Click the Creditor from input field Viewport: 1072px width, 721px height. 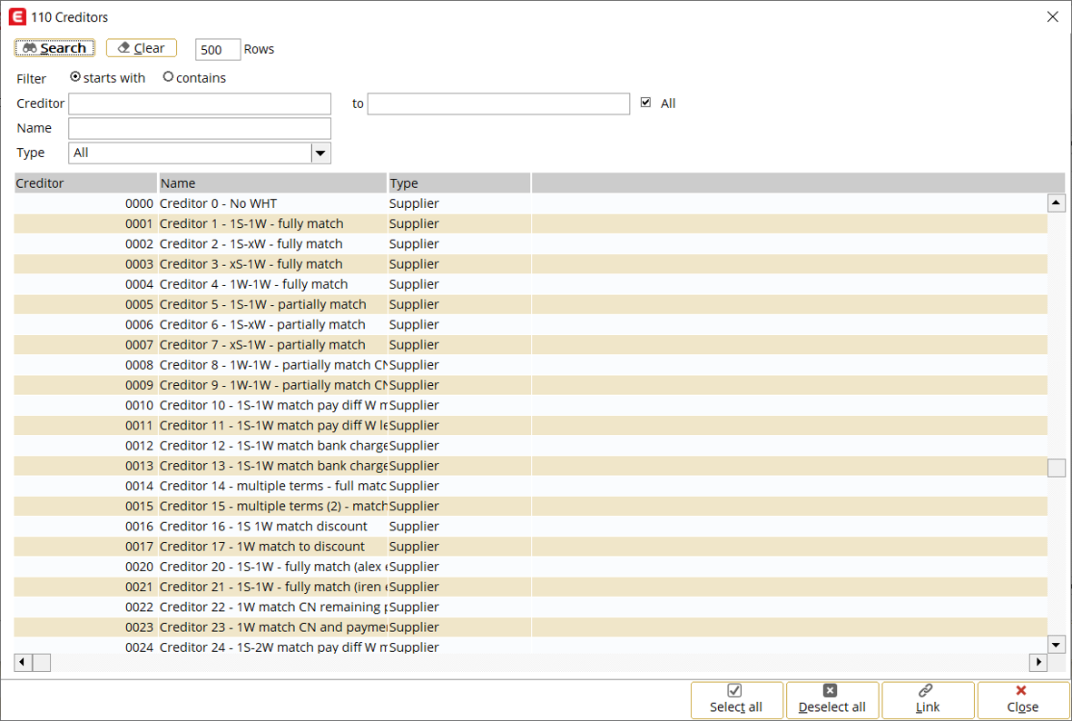200,104
